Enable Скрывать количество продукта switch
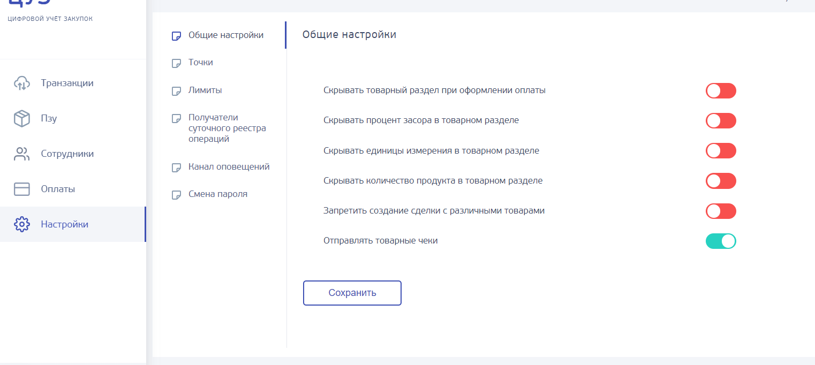 pos(721,181)
